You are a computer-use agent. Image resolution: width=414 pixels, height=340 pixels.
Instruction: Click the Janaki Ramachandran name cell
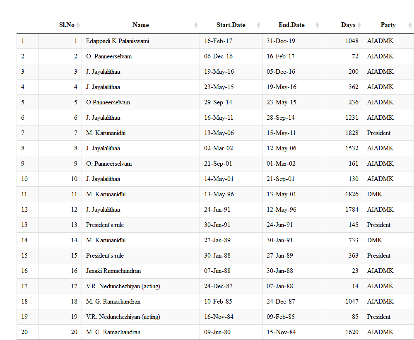(x=113, y=271)
